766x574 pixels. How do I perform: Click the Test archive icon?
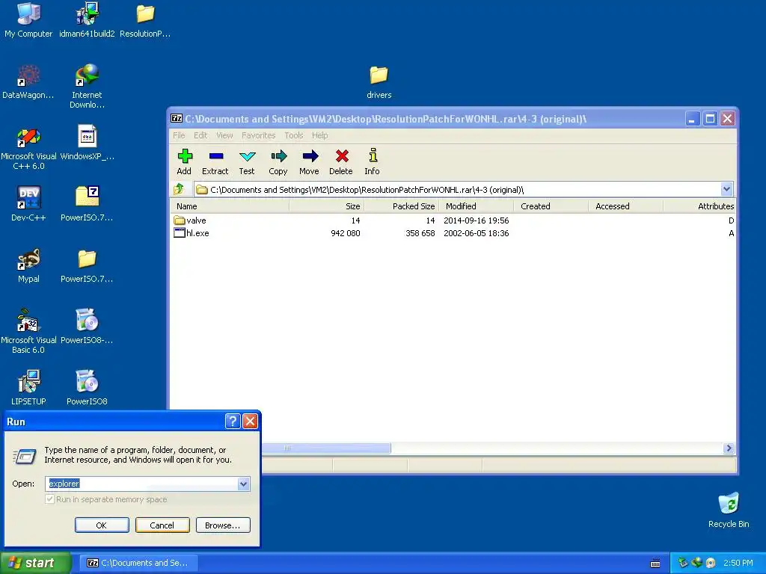[247, 161]
